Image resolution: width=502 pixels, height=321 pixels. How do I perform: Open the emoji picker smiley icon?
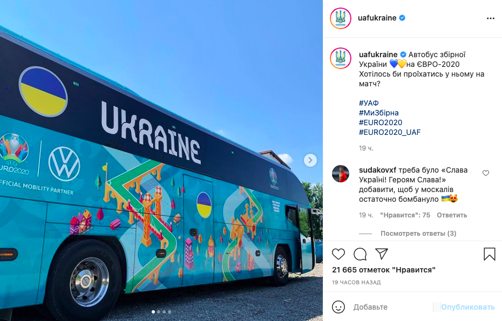click(x=338, y=307)
